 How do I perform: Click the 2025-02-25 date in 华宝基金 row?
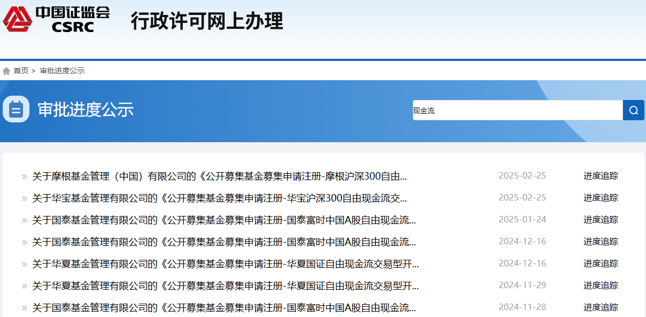(522, 198)
